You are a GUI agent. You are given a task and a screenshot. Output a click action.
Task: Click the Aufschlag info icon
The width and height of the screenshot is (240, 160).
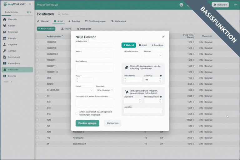tap(161, 76)
